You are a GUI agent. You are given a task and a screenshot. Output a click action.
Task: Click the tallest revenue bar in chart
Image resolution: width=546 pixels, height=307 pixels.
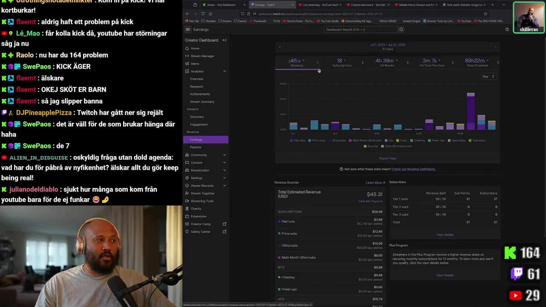(x=471, y=111)
